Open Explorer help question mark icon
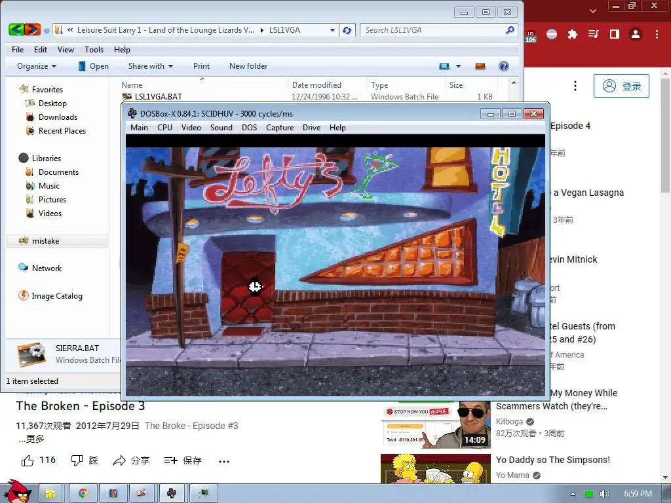This screenshot has height=503, width=671. 504,66
